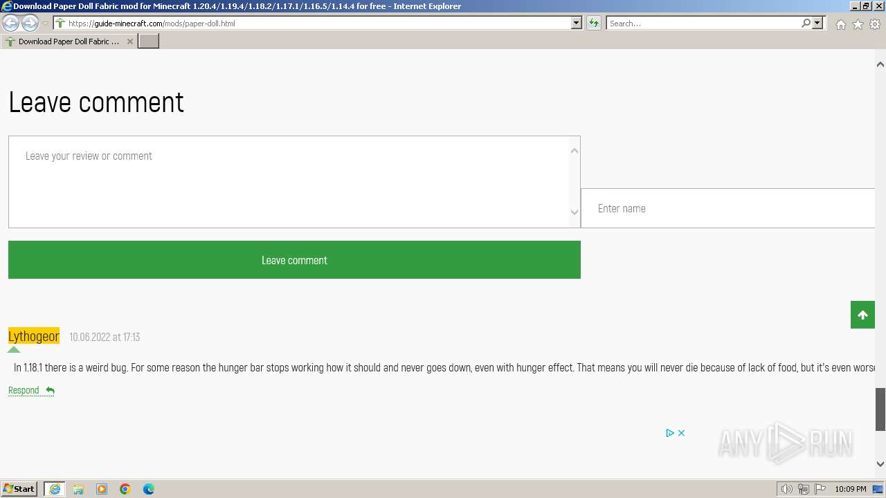Go back with the browser Back arrow
Viewport: 886px width, 498px height.
coord(11,24)
